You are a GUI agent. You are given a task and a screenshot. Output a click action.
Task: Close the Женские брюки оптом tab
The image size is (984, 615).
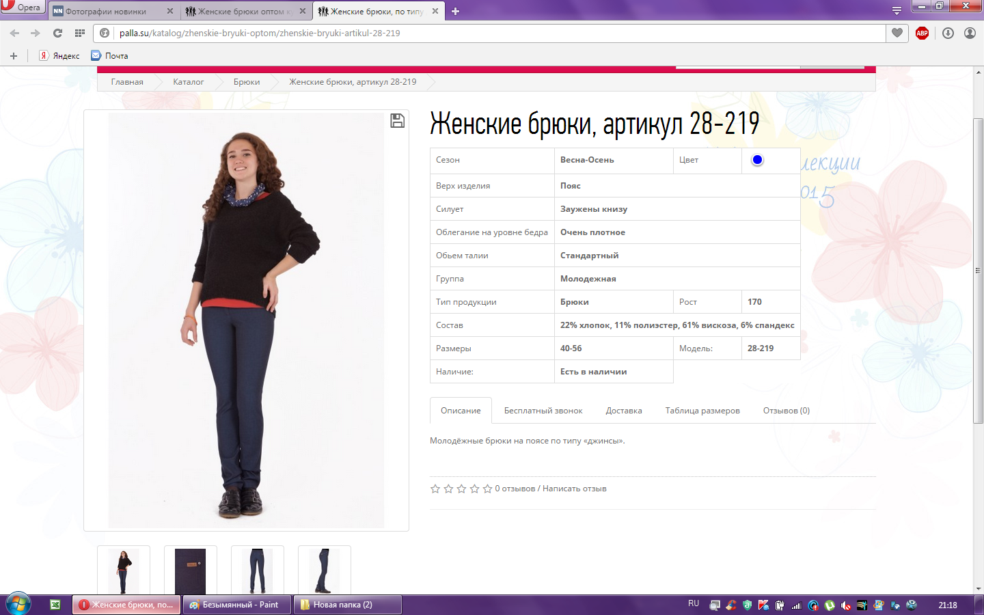[303, 11]
